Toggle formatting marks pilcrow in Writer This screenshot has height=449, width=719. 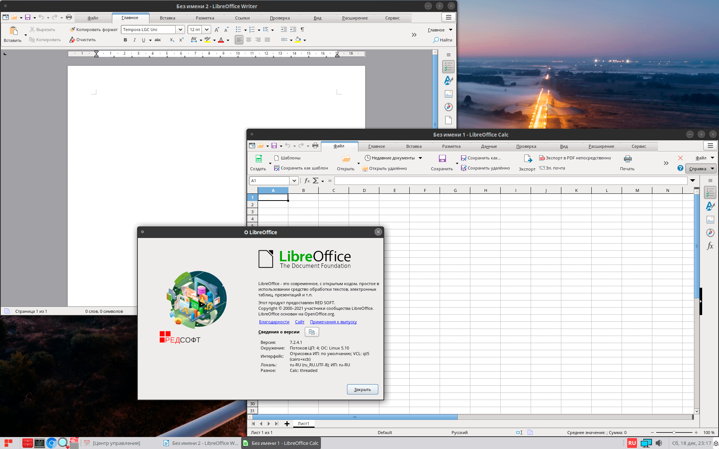coord(302,30)
